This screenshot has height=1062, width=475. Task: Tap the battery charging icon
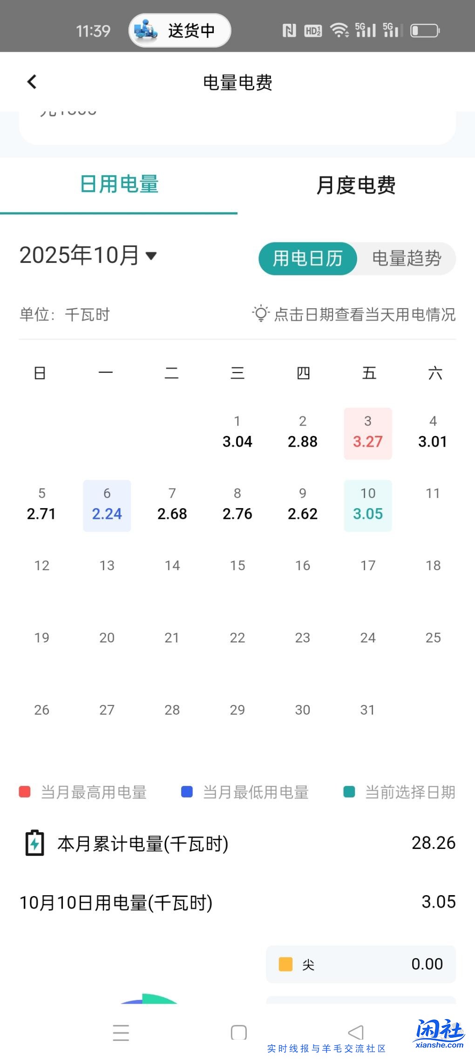[34, 843]
